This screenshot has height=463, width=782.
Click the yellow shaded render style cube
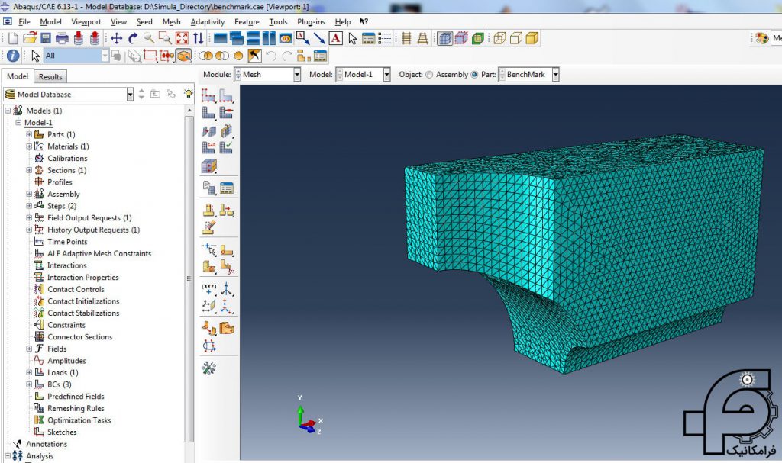(532, 38)
